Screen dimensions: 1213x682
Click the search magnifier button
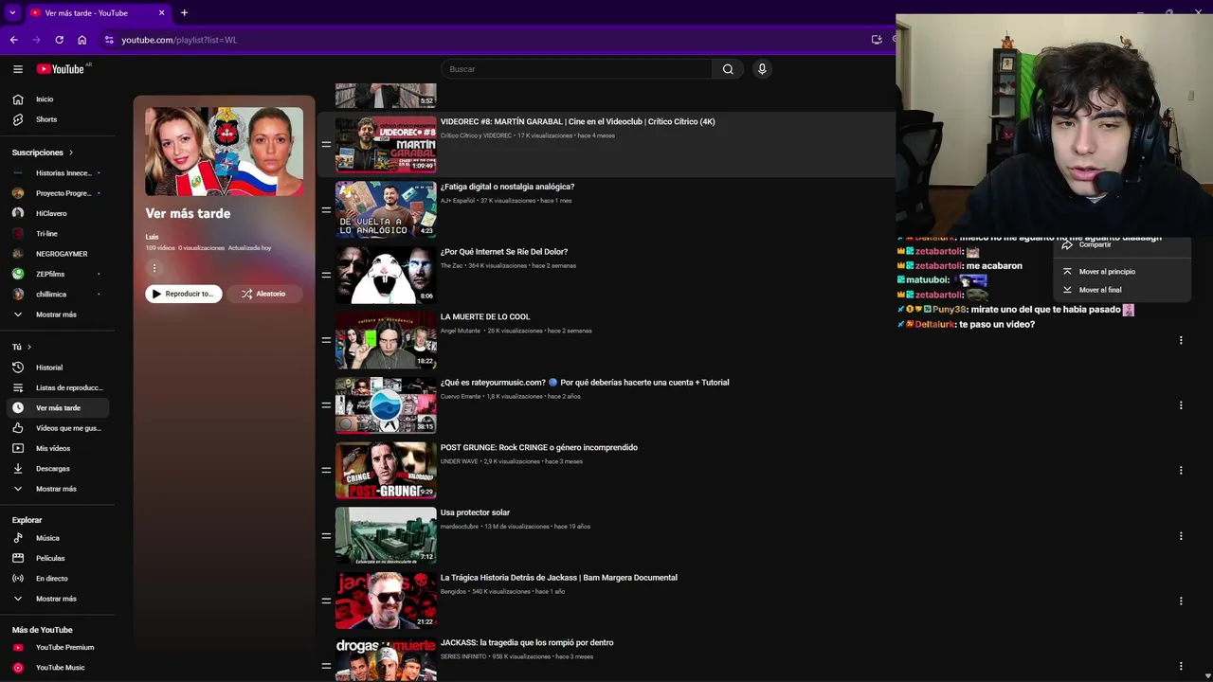click(728, 69)
